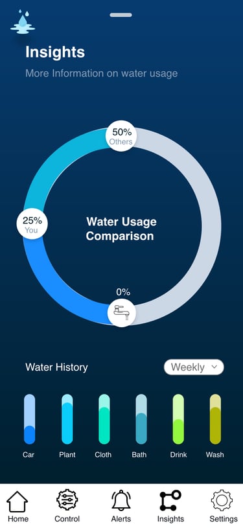Viewport: 243px width, 528px height.
Task: Select the Insights nodes icon
Action: [x=170, y=501]
